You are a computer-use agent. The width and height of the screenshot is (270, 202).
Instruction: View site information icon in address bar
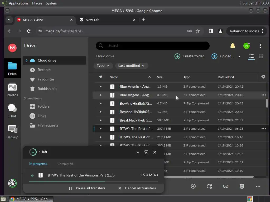point(40,31)
